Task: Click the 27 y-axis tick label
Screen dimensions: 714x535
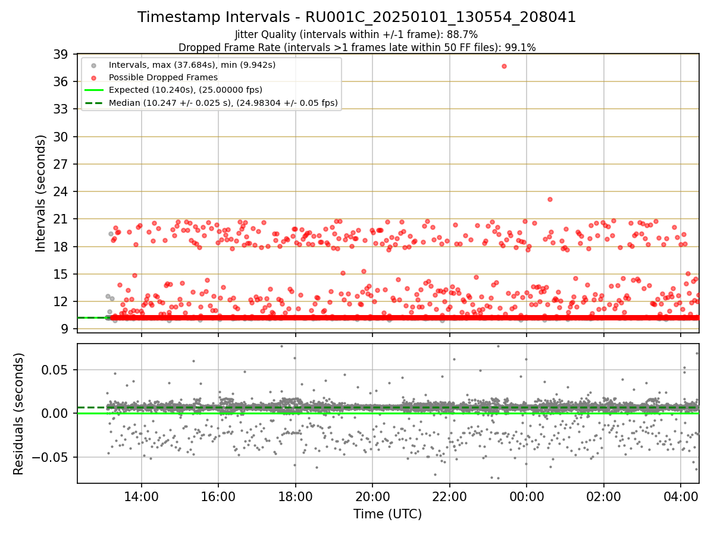Action: click(60, 164)
